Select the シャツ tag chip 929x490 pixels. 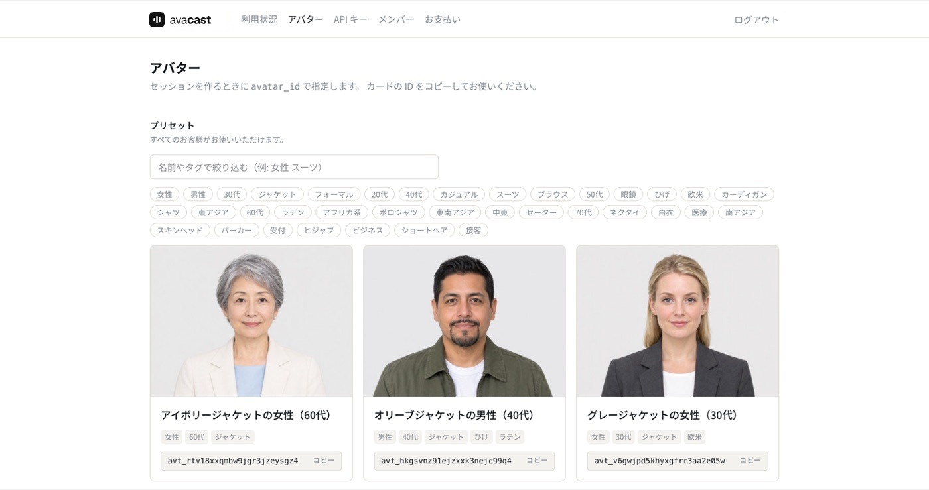[169, 212]
